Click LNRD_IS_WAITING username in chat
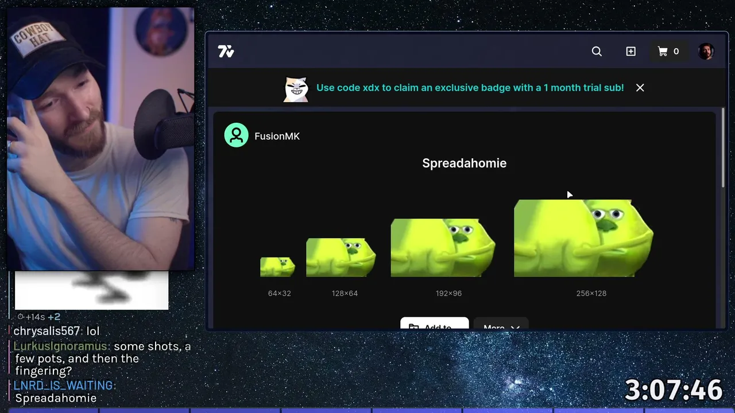The image size is (735, 413). coord(64,385)
